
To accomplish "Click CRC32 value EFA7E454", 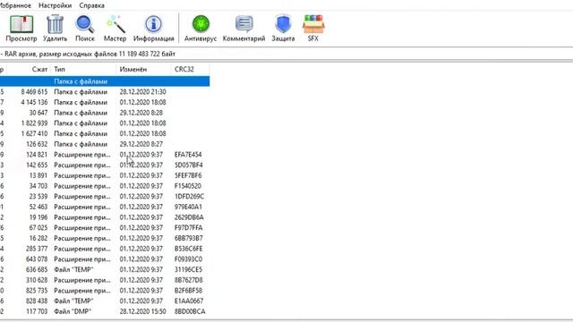I will point(188,155).
